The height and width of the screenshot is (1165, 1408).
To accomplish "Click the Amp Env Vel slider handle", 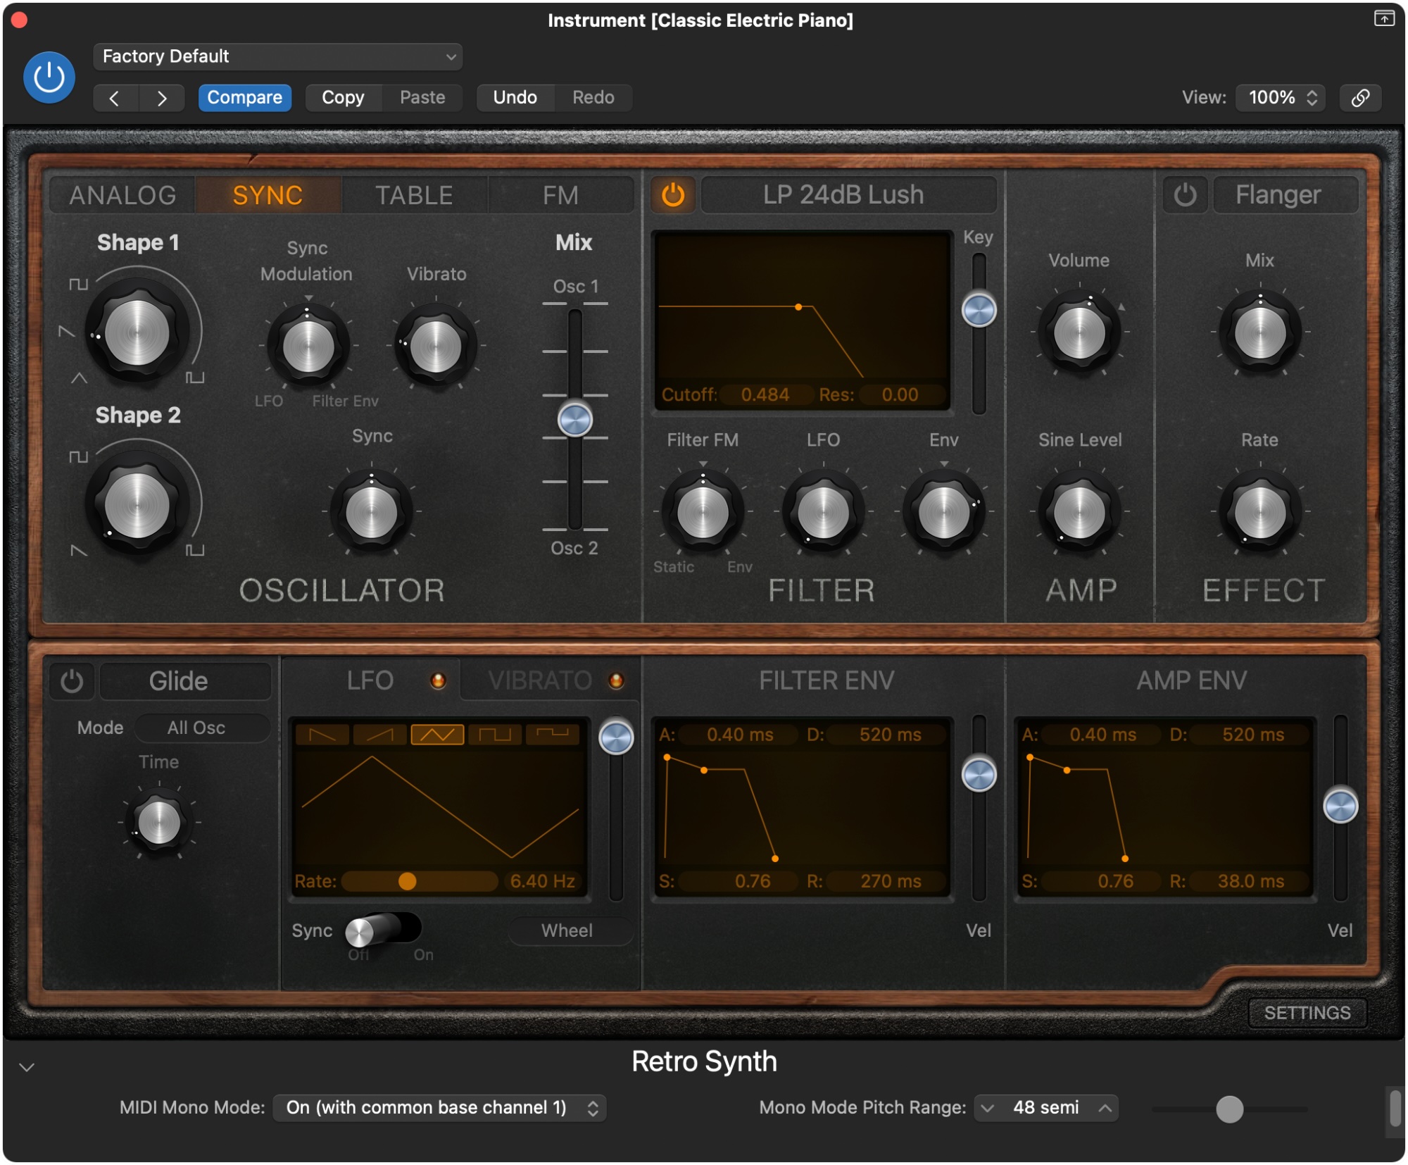I will point(1340,806).
